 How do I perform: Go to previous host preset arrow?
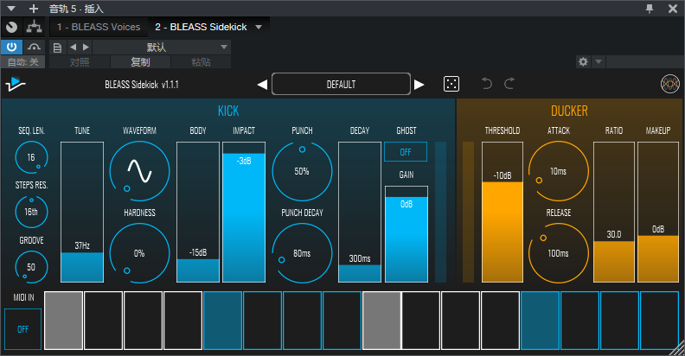73,47
